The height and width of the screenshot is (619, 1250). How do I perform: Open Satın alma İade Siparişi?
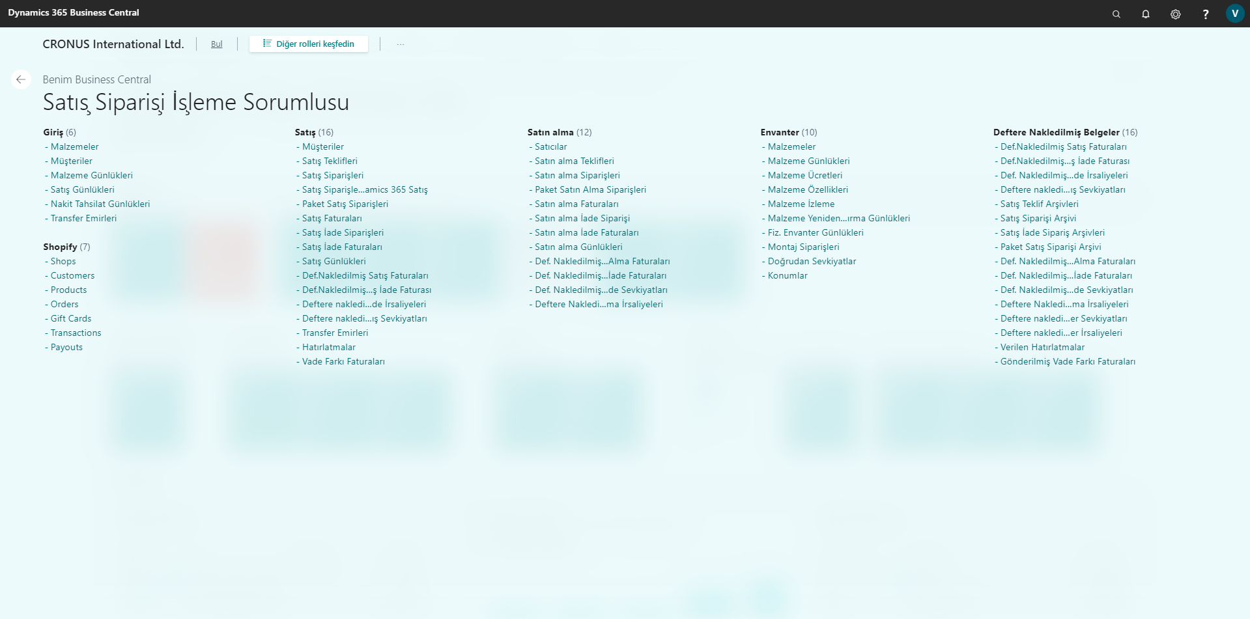tap(582, 218)
